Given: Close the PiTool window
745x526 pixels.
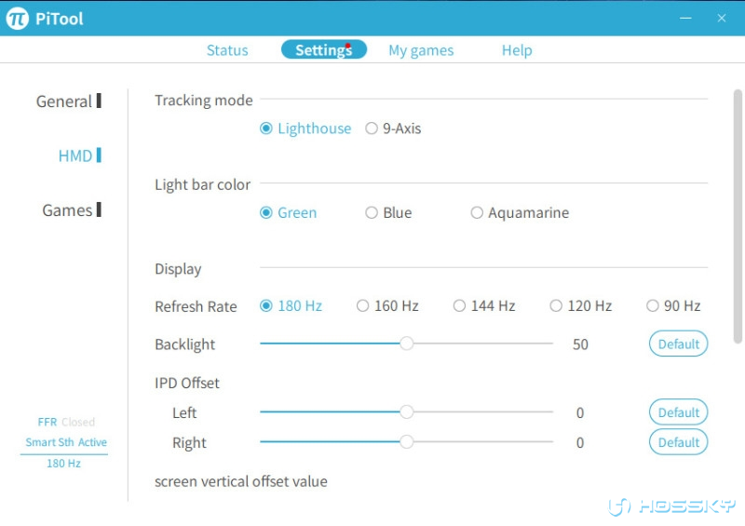Looking at the screenshot, I should [721, 18].
